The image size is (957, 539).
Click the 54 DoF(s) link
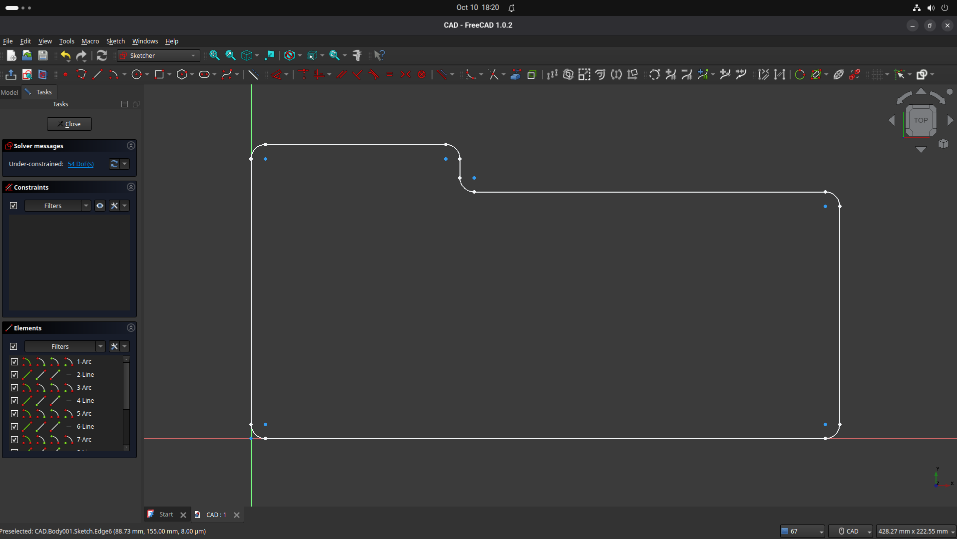[x=81, y=164]
